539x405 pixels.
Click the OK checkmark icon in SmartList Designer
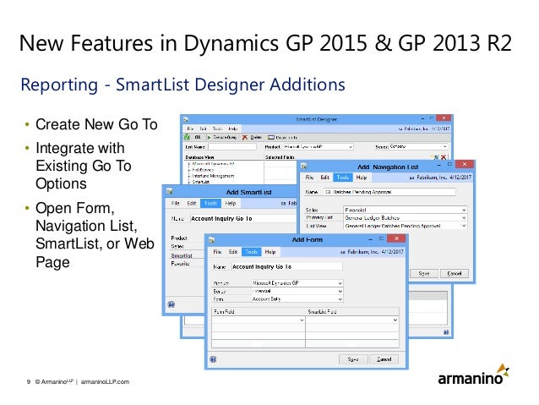tap(187, 137)
